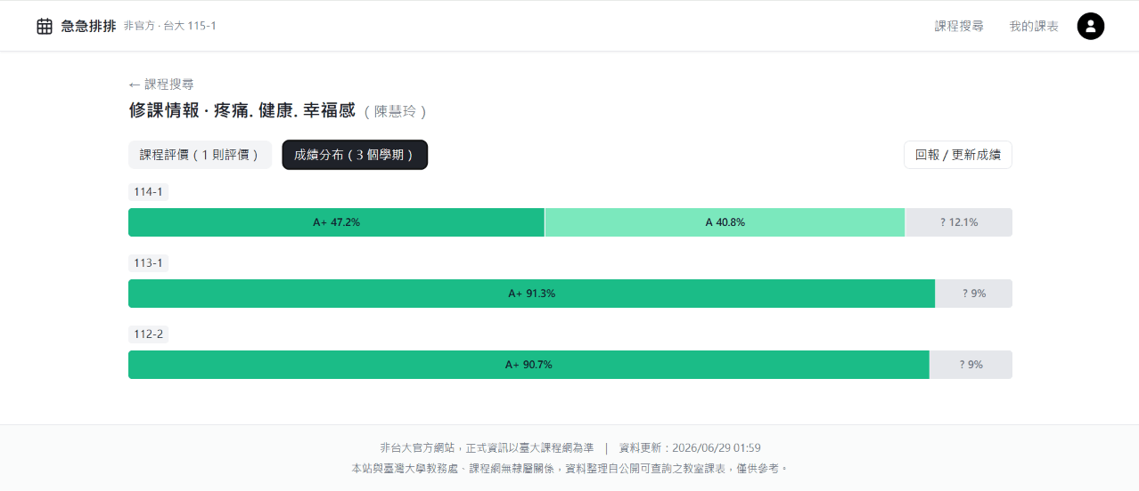Open 課程搜尋 in top navigation

pyautogui.click(x=959, y=26)
